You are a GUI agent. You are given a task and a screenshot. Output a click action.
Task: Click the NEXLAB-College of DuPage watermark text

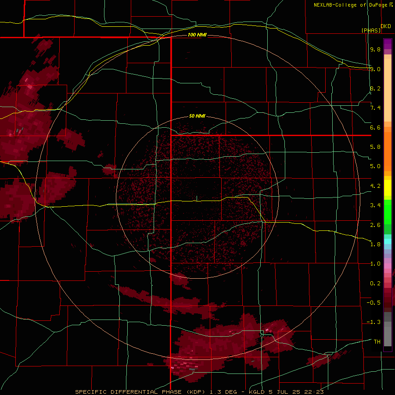[351, 5]
